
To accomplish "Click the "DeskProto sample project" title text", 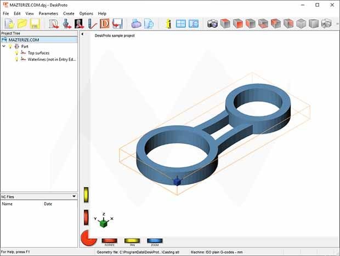I will point(115,36).
